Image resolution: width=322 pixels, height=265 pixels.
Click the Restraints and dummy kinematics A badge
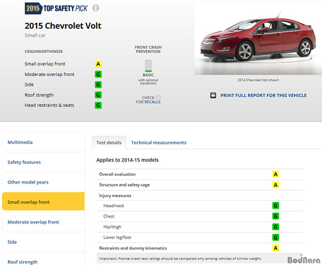coord(276,248)
